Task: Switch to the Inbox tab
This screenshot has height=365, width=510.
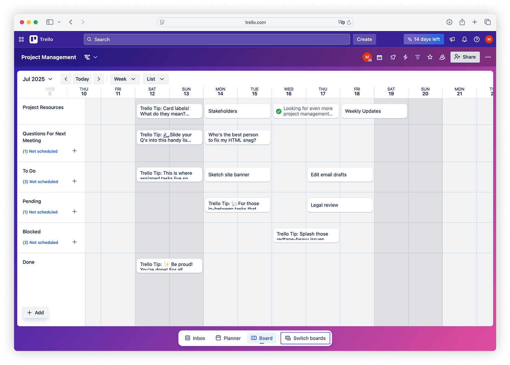Action: click(195, 338)
